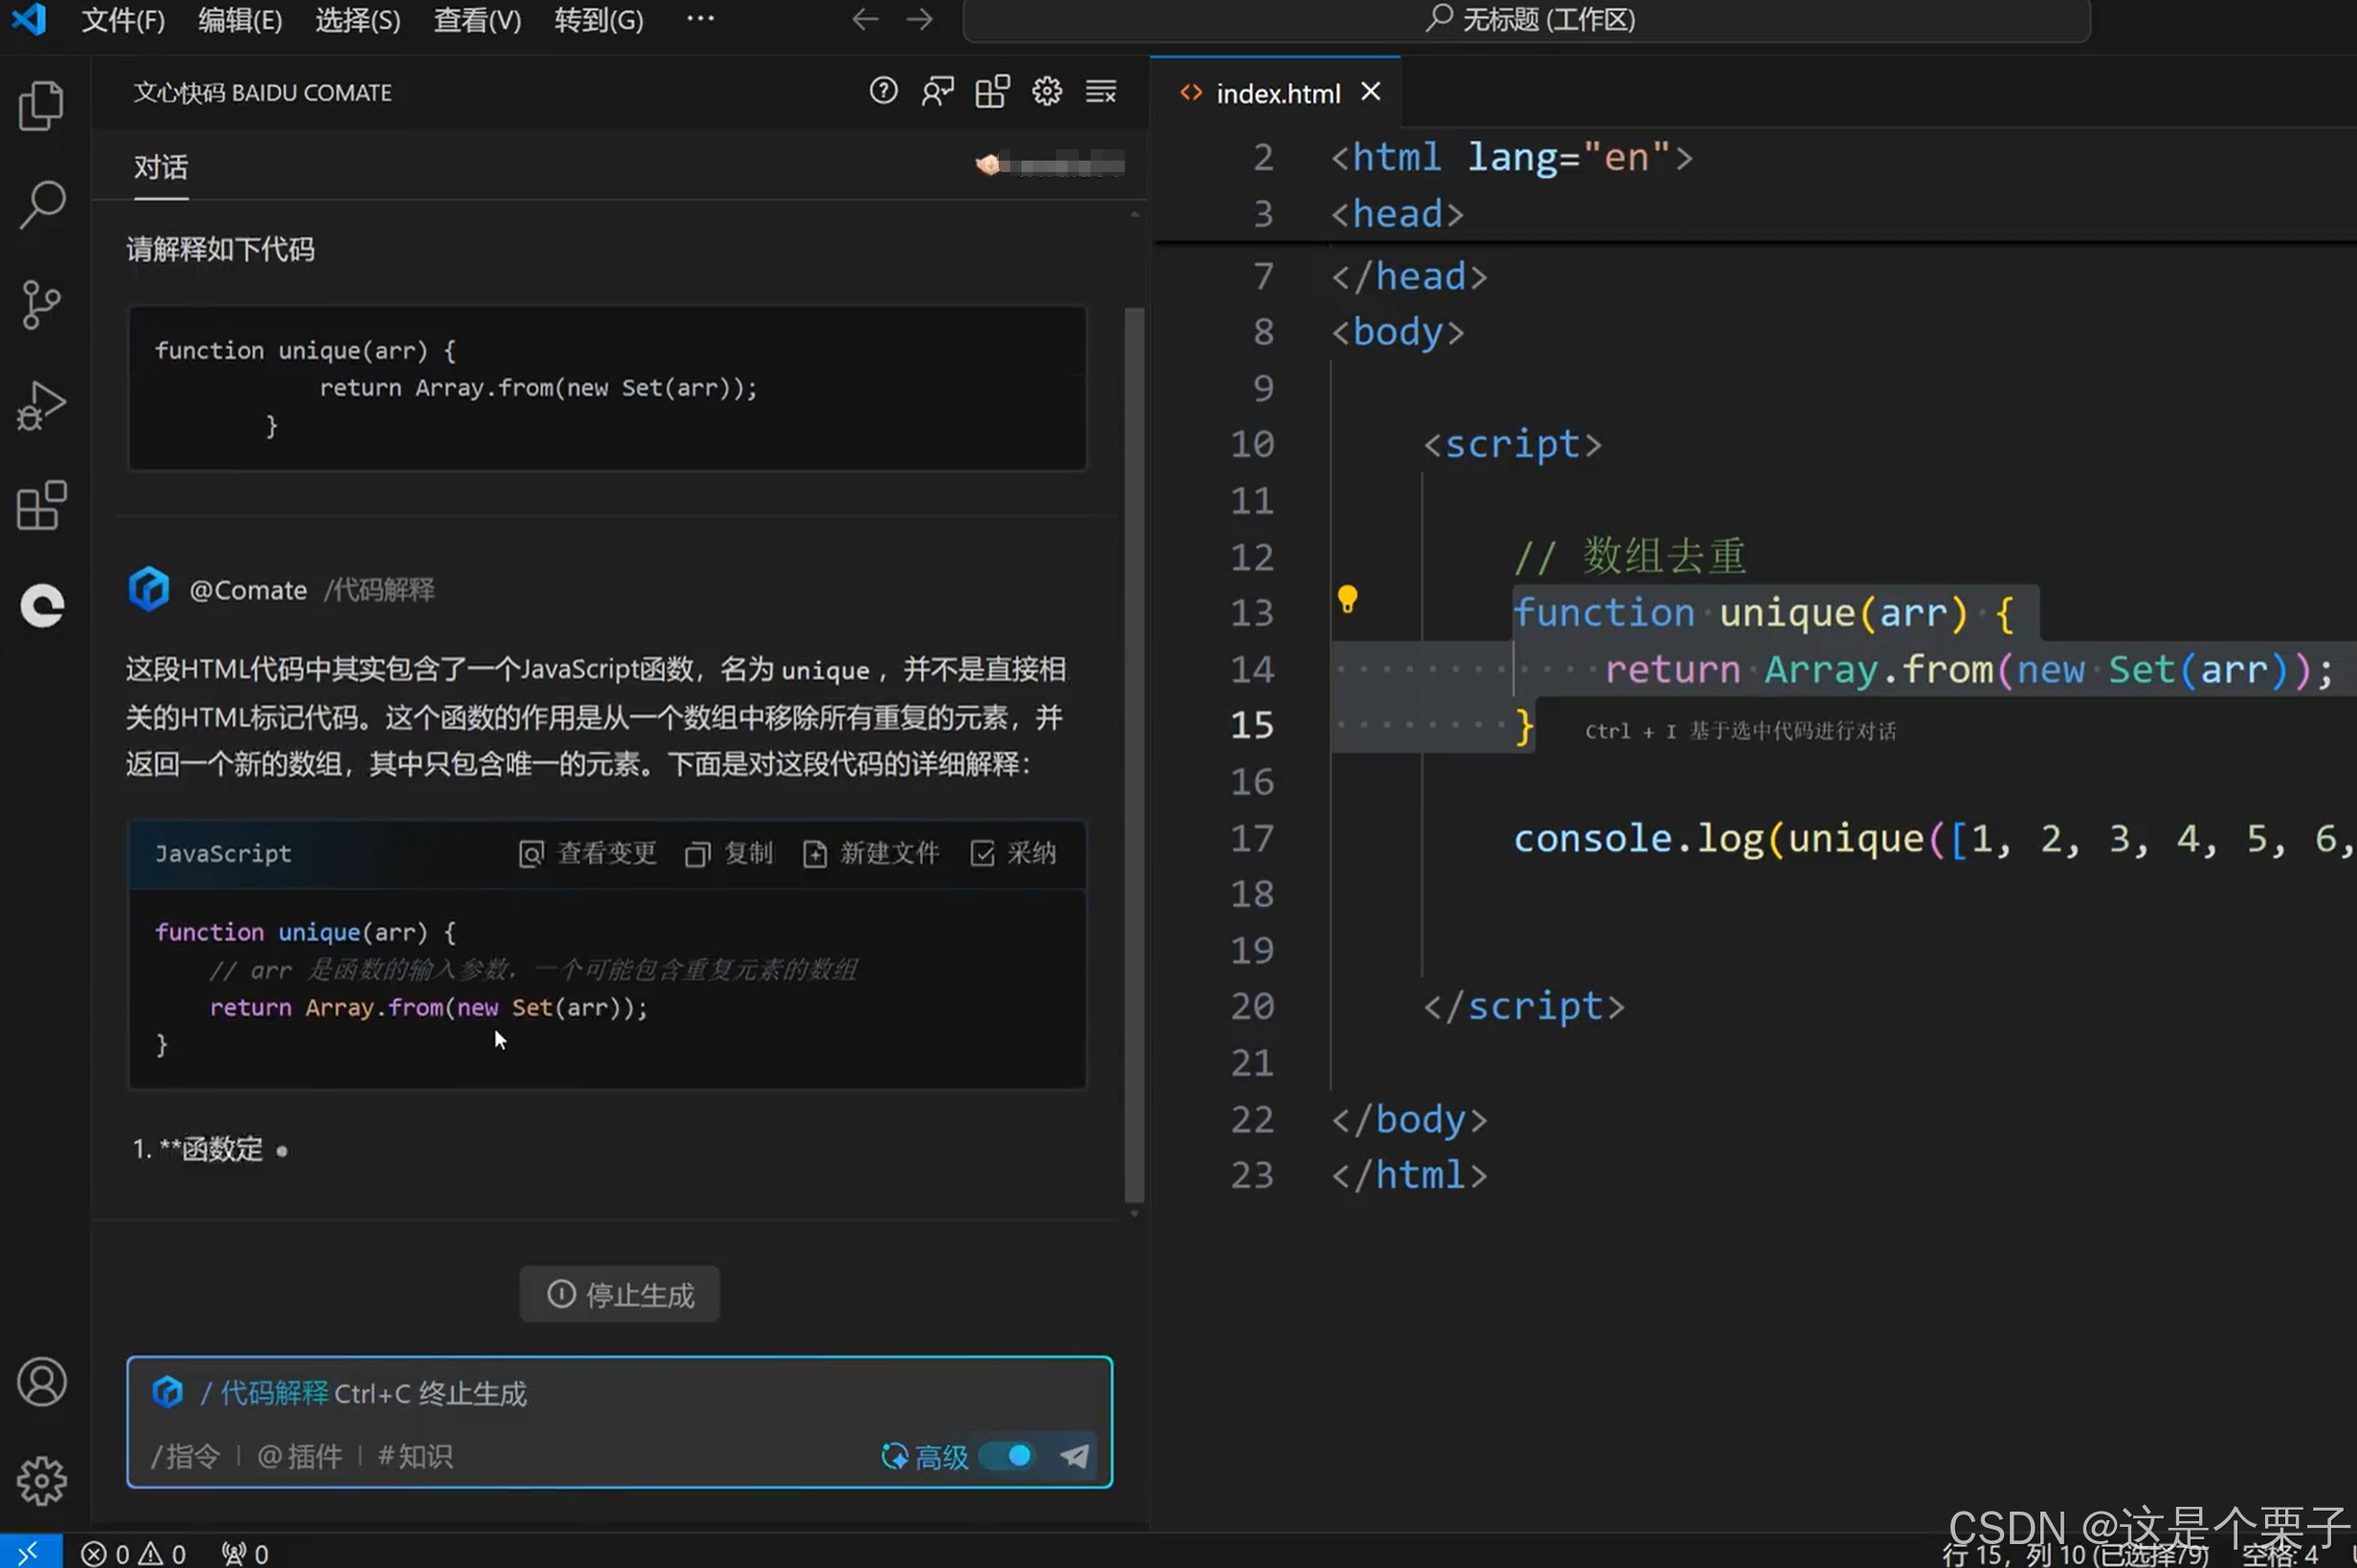The height and width of the screenshot is (1568, 2357).
Task: Open the Explorer view in activity bar
Action: pos(41,105)
